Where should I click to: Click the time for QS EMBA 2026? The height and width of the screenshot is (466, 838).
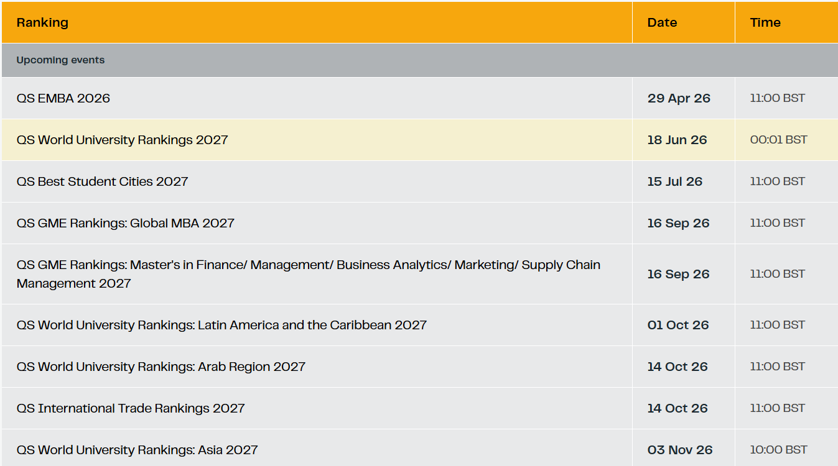pyautogui.click(x=778, y=98)
